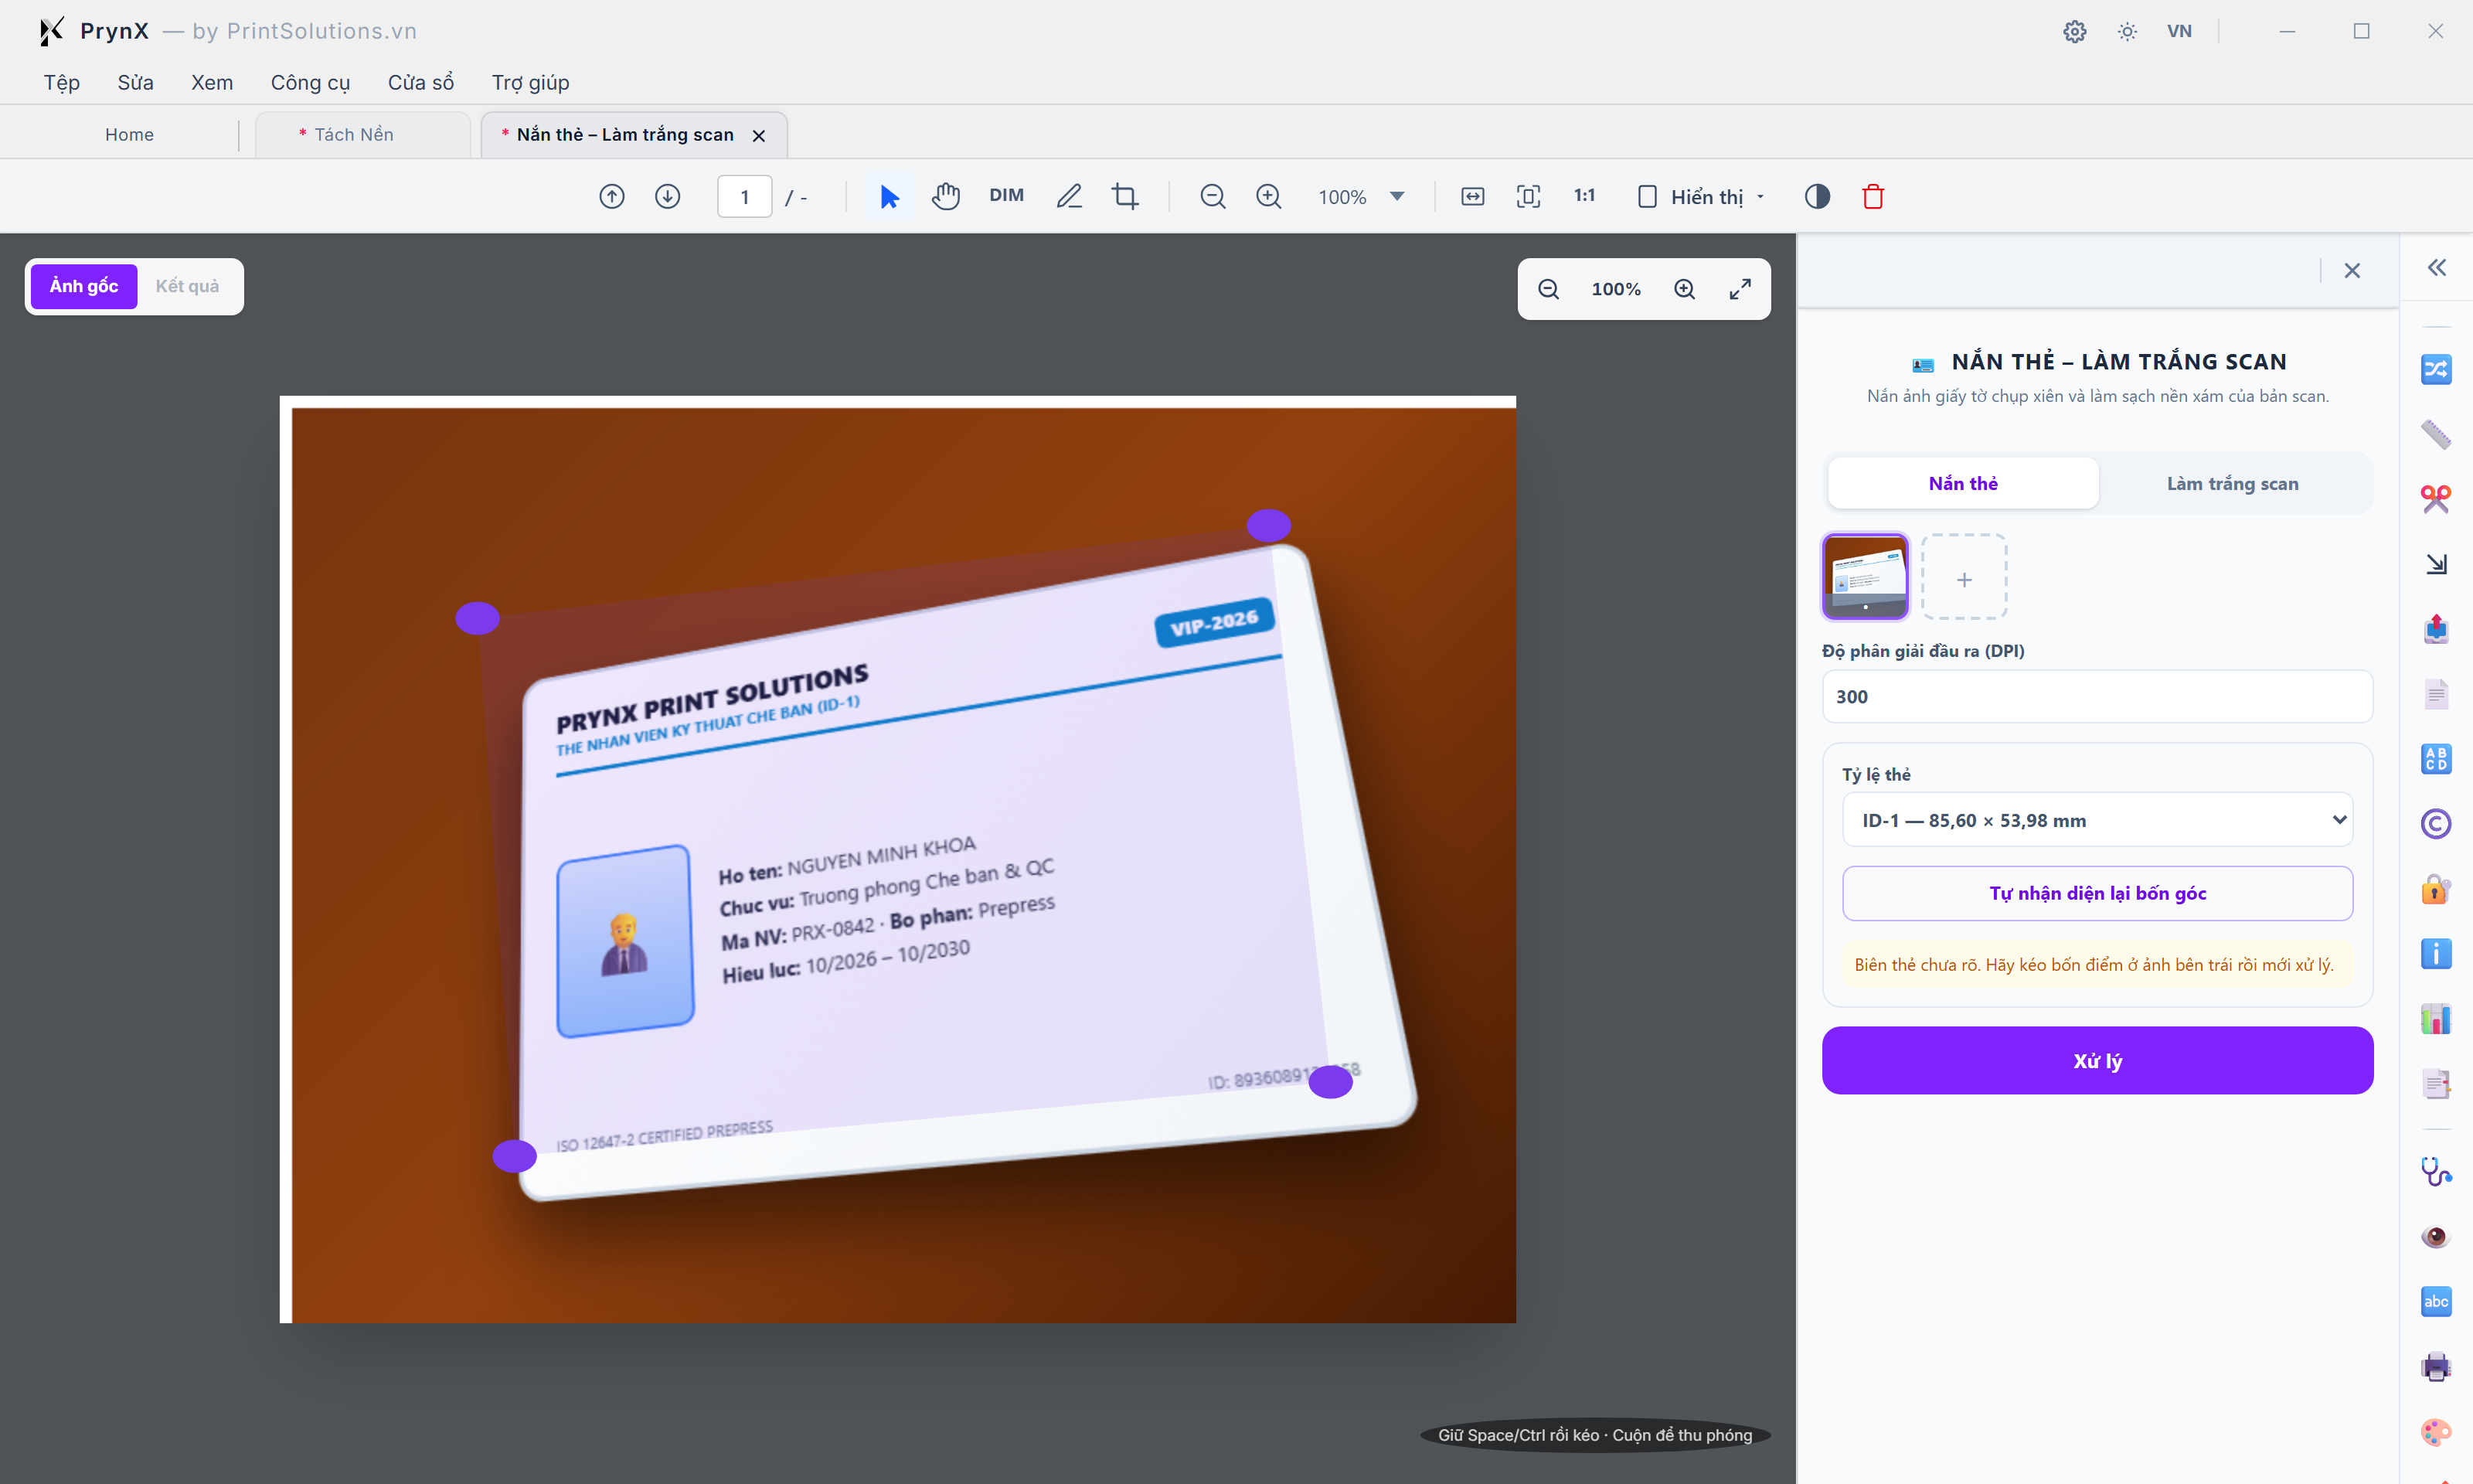Screen dimensions: 2473x1484
Task: Go to previous page up-arrow icon
Action: click(612, 196)
